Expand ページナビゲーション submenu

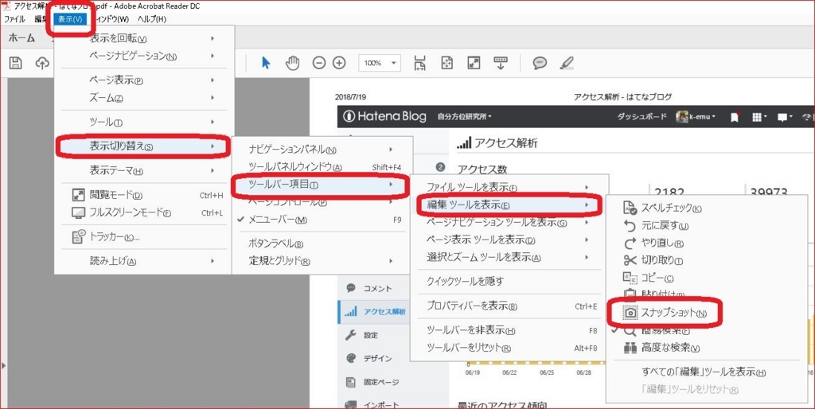point(144,56)
